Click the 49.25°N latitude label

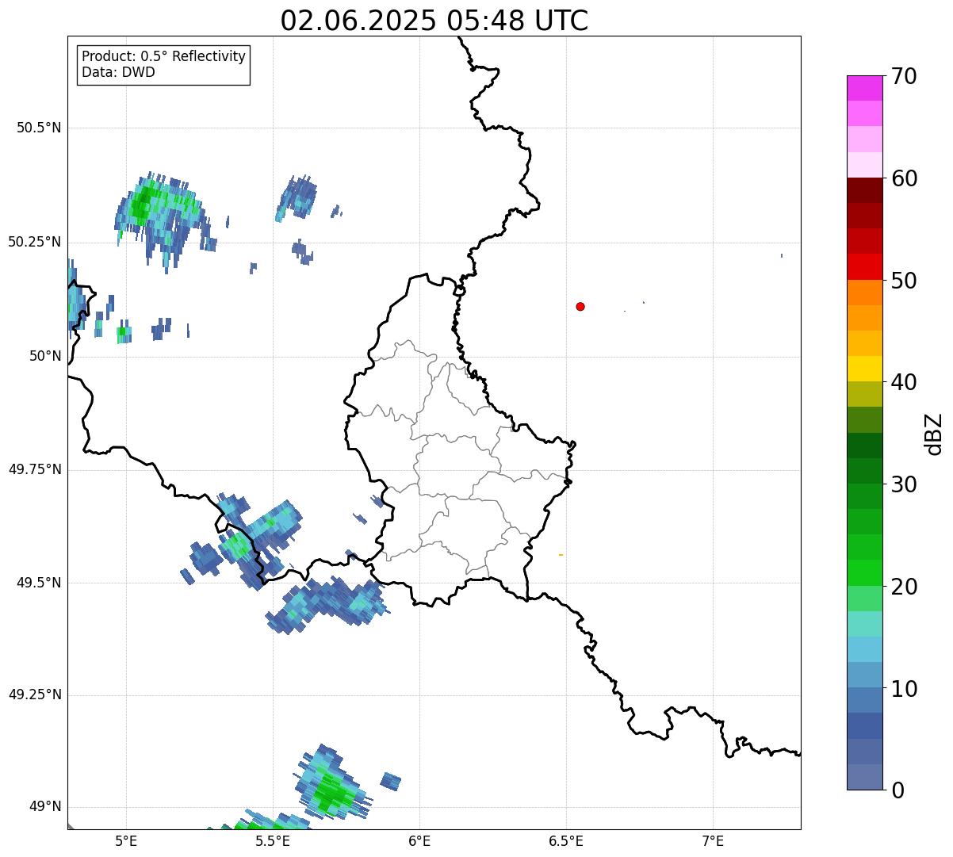(35, 694)
